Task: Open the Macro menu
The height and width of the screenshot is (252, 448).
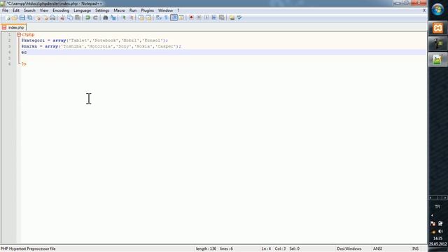Action: click(119, 10)
